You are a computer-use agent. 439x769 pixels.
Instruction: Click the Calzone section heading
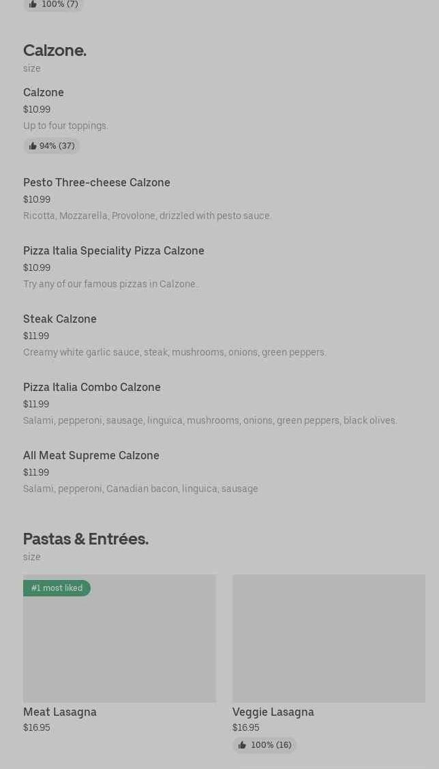click(55, 50)
